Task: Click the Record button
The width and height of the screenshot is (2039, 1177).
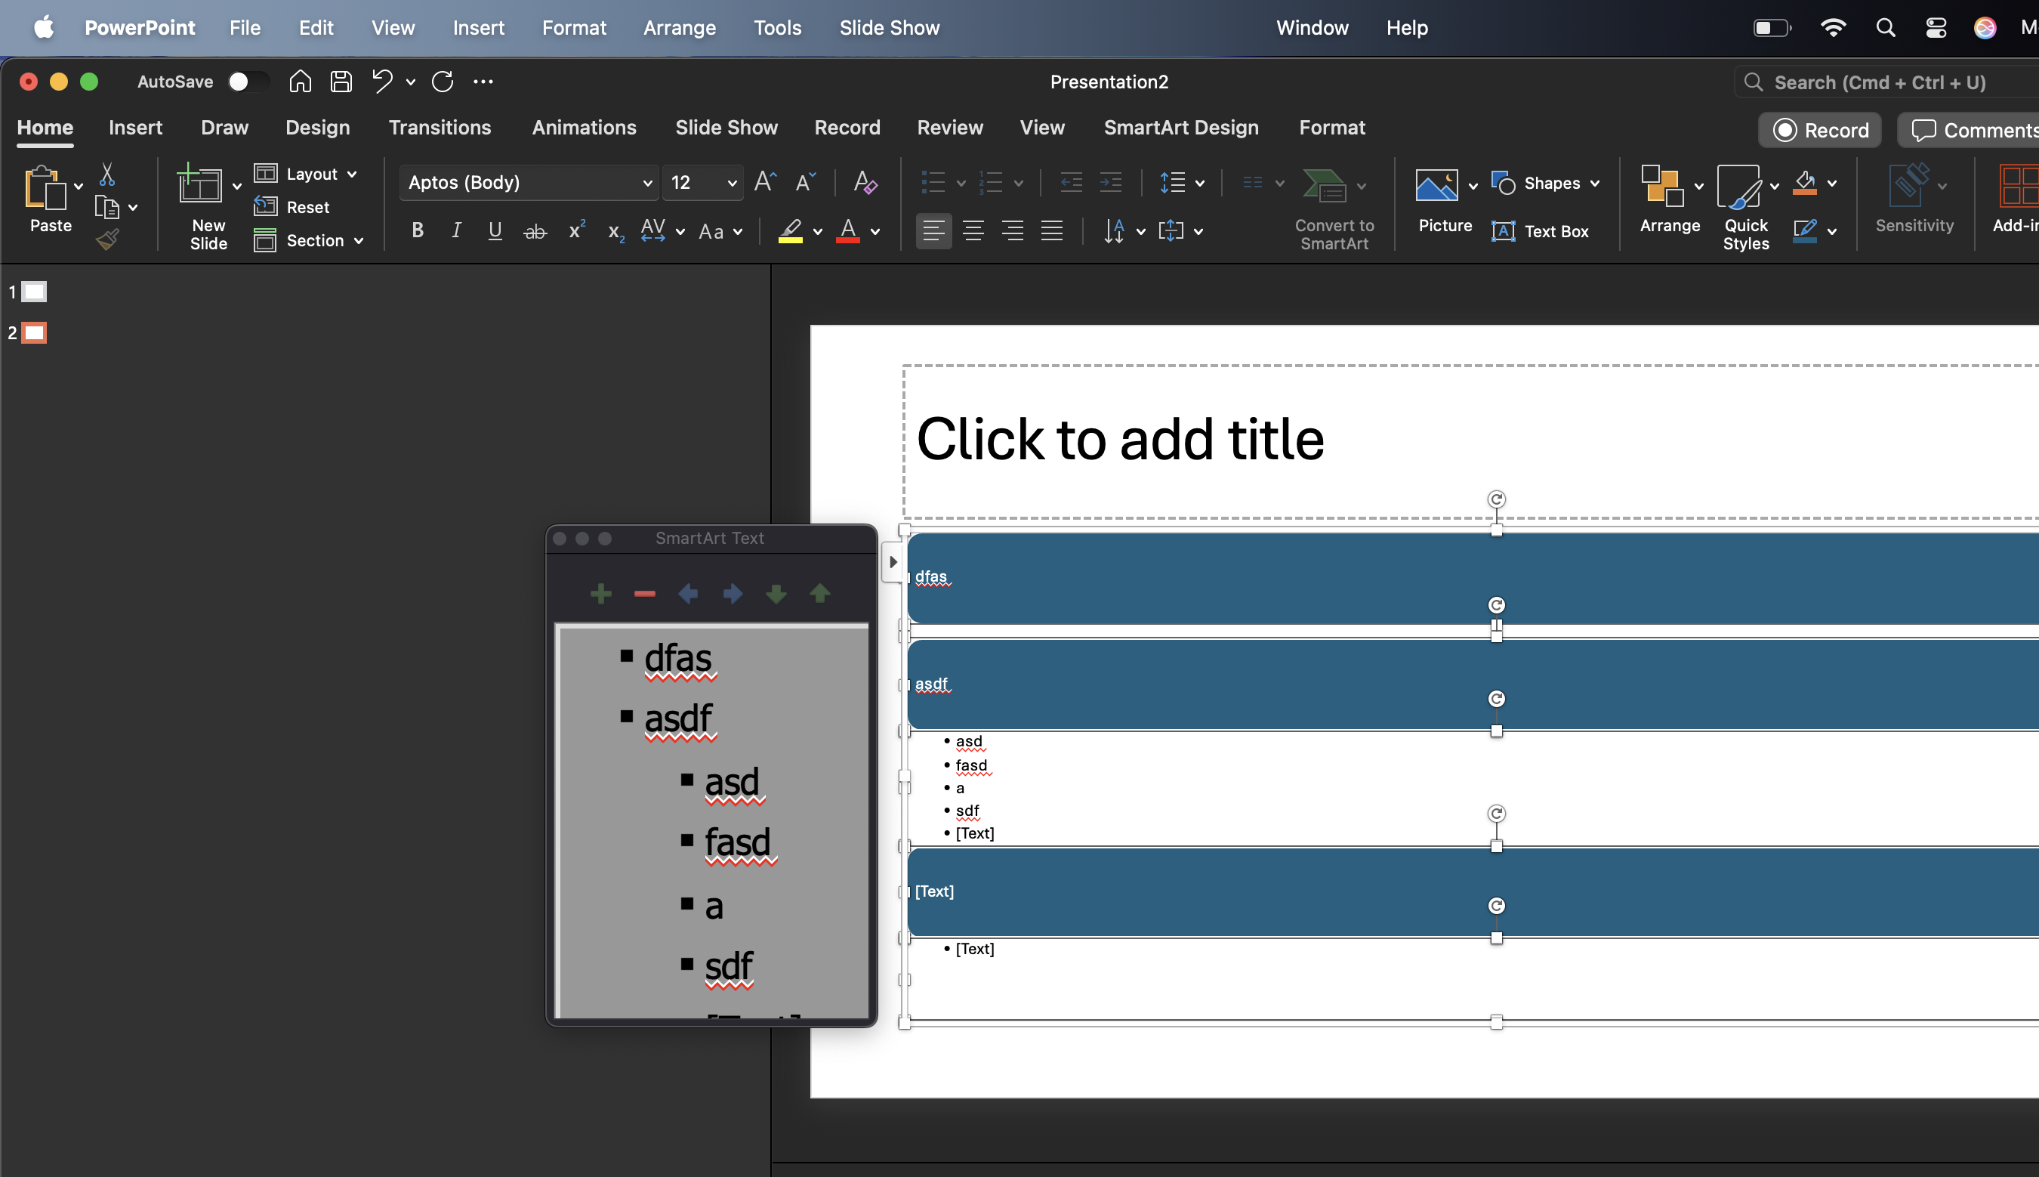Action: 1820,130
